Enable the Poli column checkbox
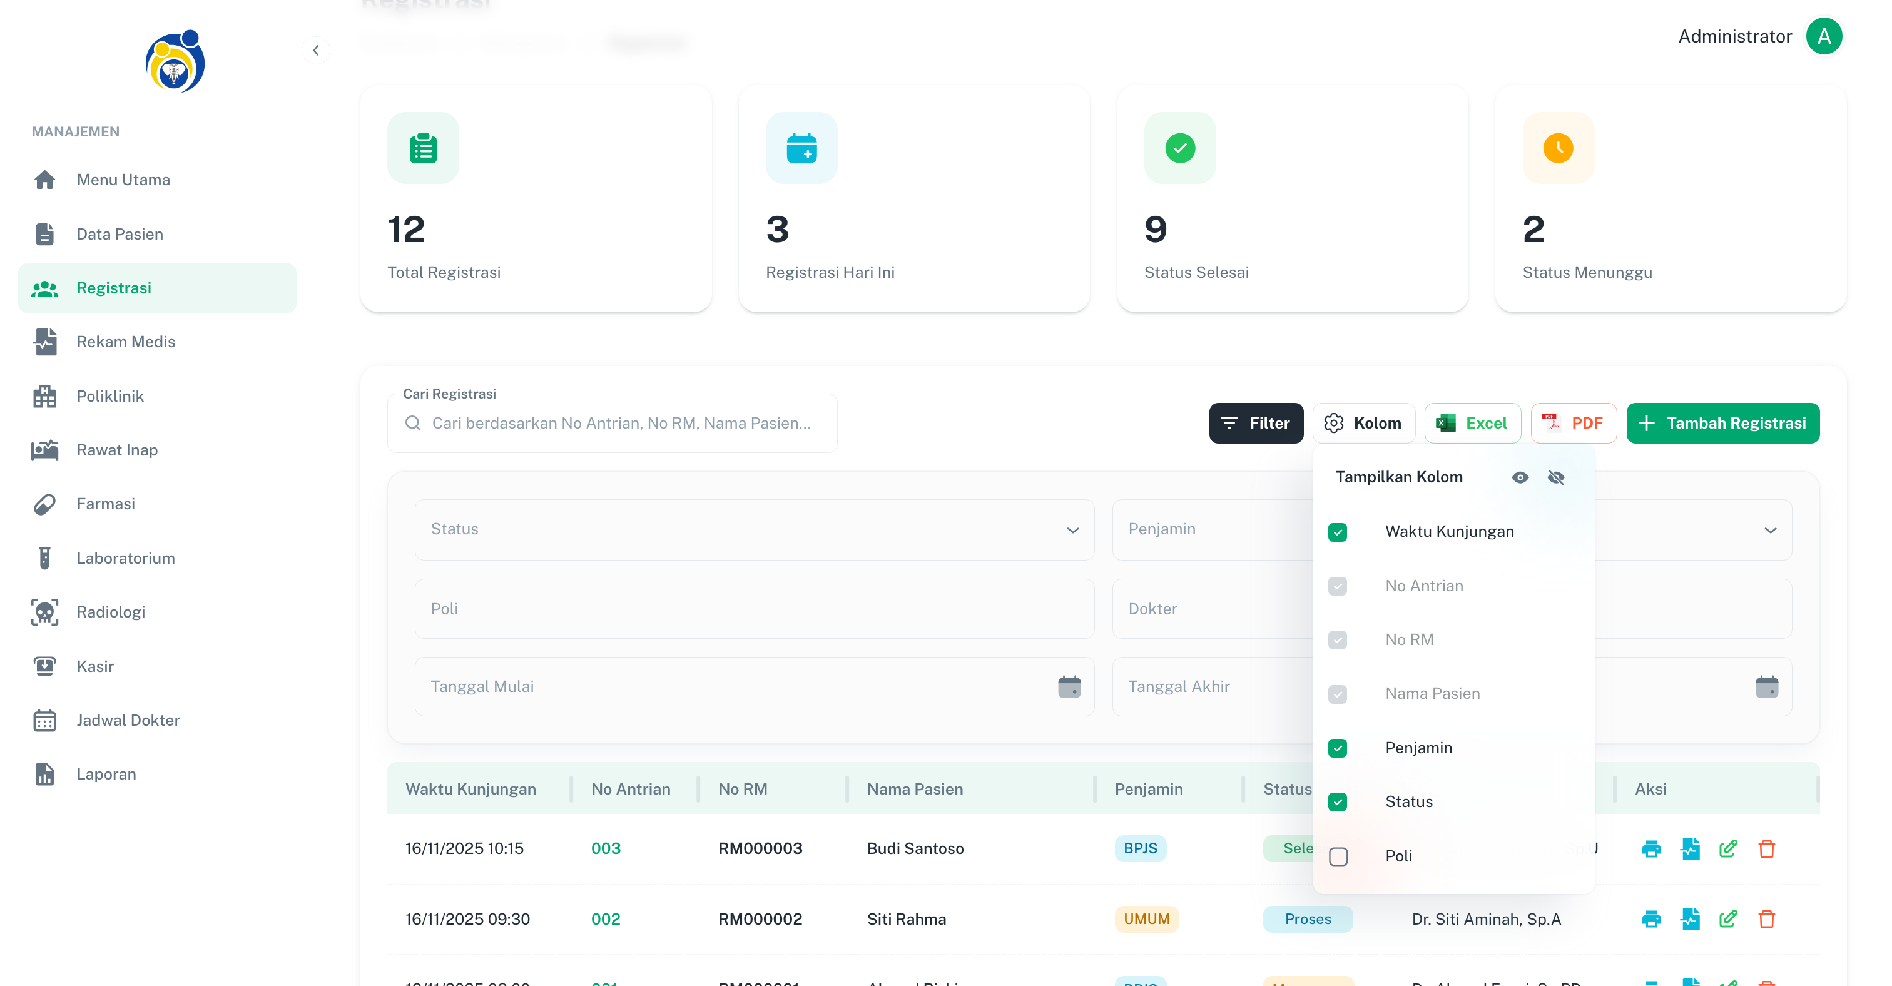 [1338, 856]
